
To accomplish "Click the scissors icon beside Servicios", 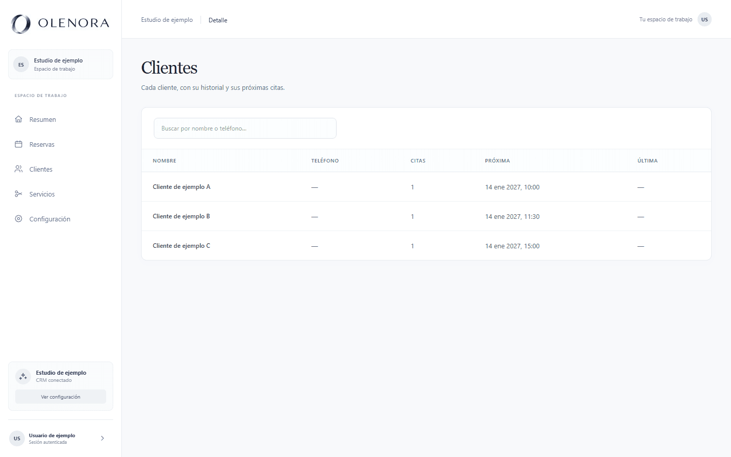I will [19, 194].
